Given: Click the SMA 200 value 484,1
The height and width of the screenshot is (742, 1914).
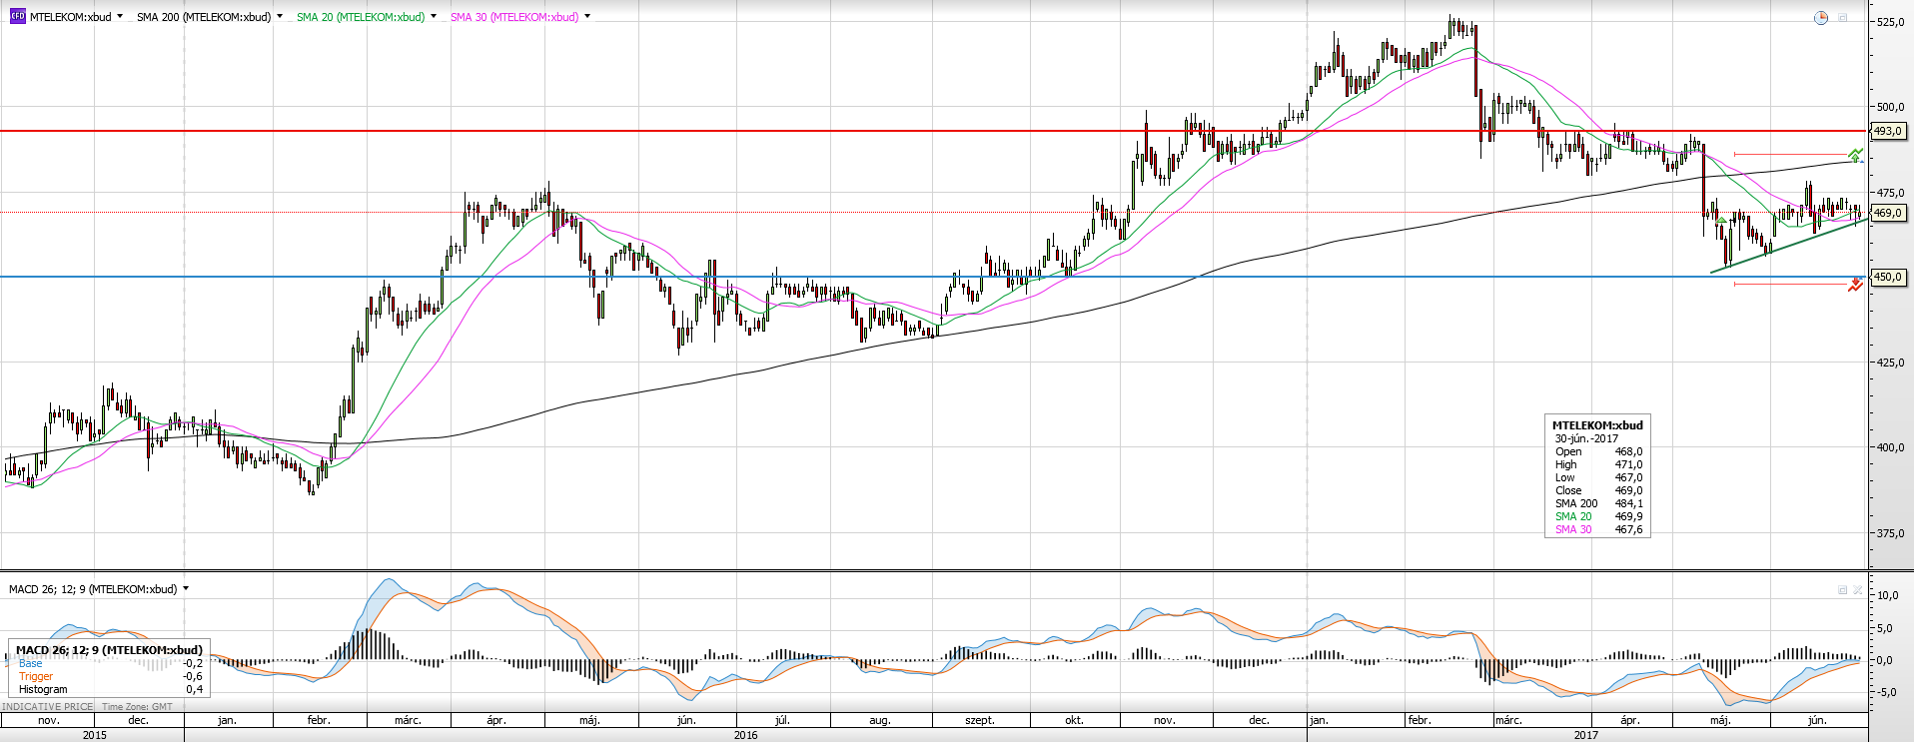Looking at the screenshot, I should [1628, 503].
